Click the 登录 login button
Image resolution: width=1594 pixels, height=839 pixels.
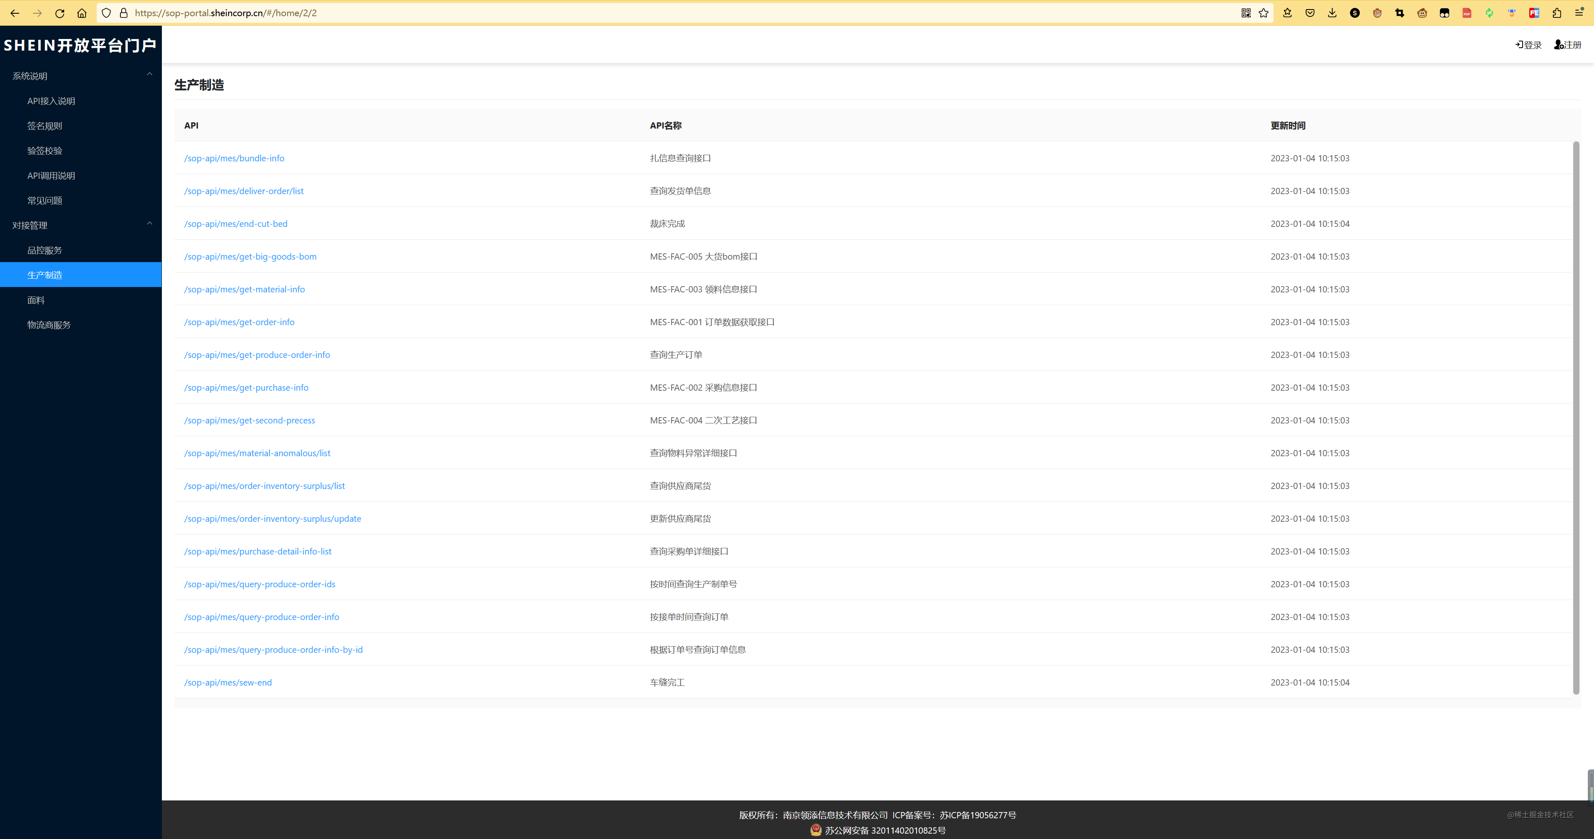pyautogui.click(x=1528, y=44)
